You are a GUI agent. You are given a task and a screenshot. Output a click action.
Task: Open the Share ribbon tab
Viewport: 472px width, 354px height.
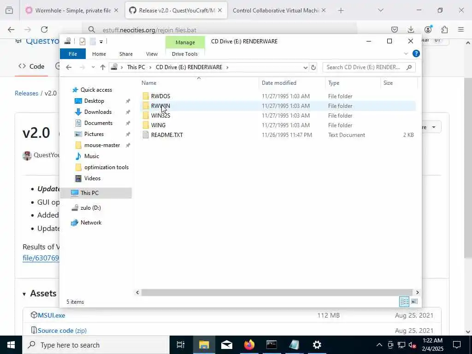[x=126, y=54]
